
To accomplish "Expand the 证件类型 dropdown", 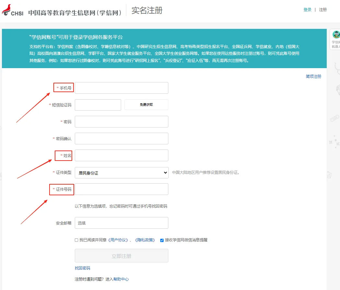I will click(x=121, y=173).
